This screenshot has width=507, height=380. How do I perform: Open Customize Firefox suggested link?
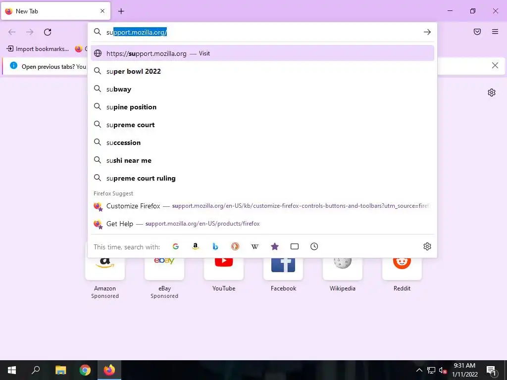click(262, 206)
